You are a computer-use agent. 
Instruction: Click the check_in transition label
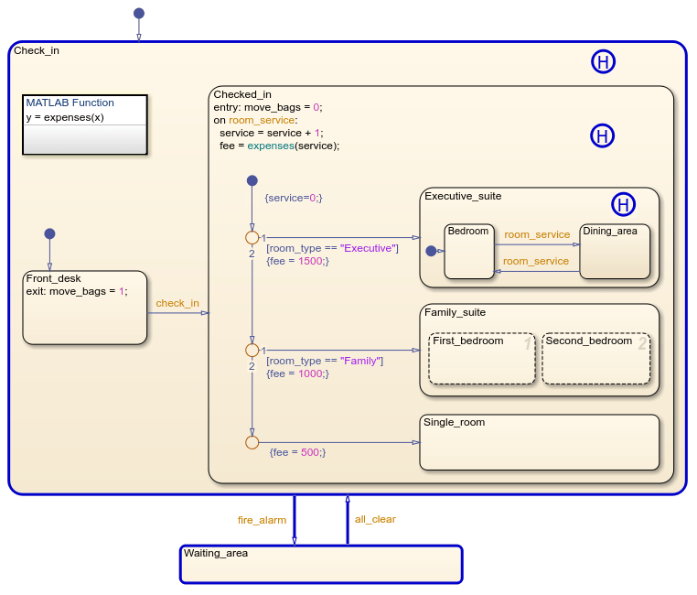pos(177,303)
